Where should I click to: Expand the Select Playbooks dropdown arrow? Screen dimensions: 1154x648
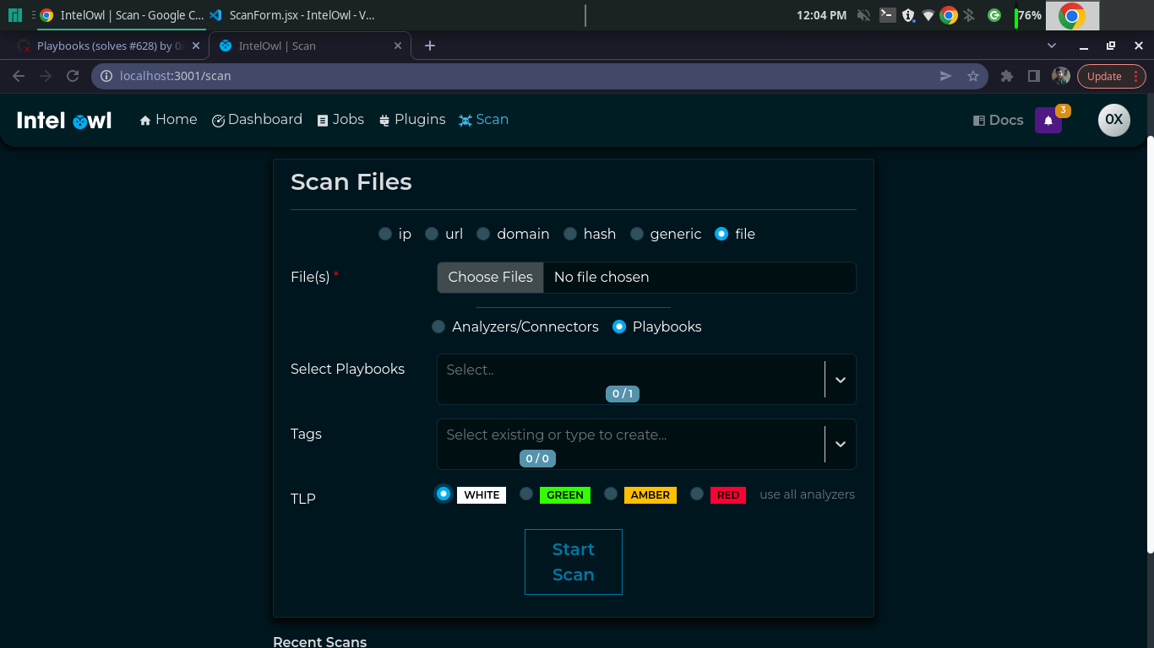(841, 380)
